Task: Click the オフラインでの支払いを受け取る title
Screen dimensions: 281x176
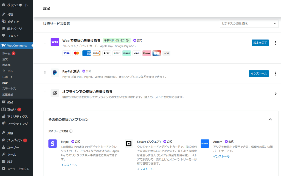Action: (87, 92)
